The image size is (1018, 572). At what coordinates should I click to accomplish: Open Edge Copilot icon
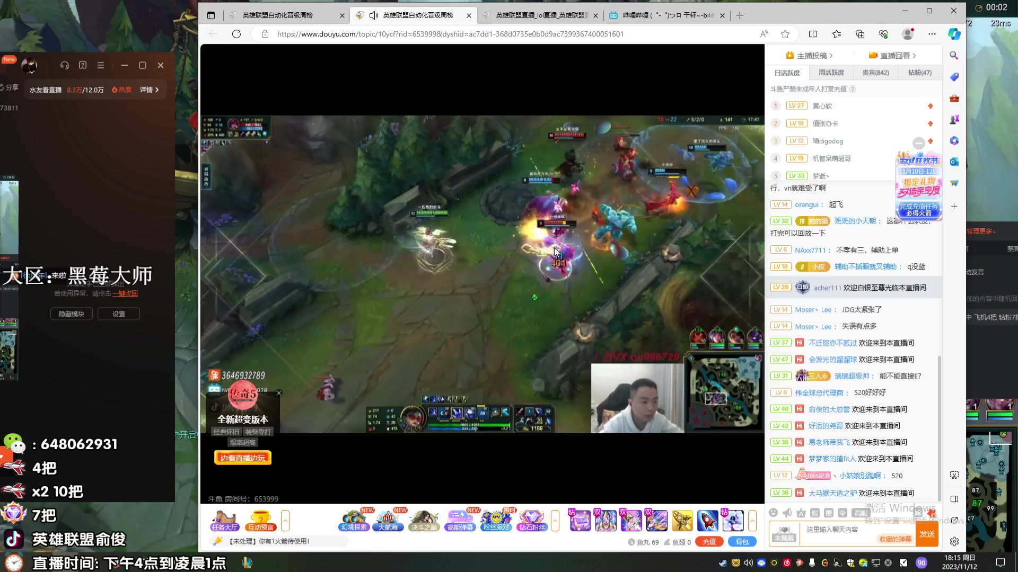[x=954, y=34]
